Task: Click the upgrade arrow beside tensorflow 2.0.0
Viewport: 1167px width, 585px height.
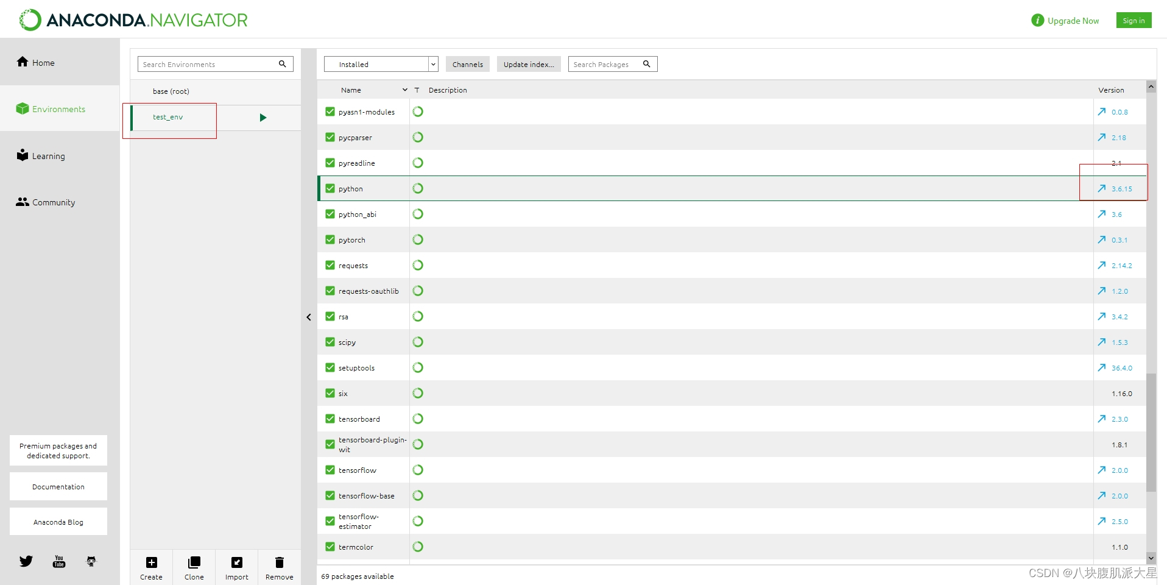Action: (1102, 470)
